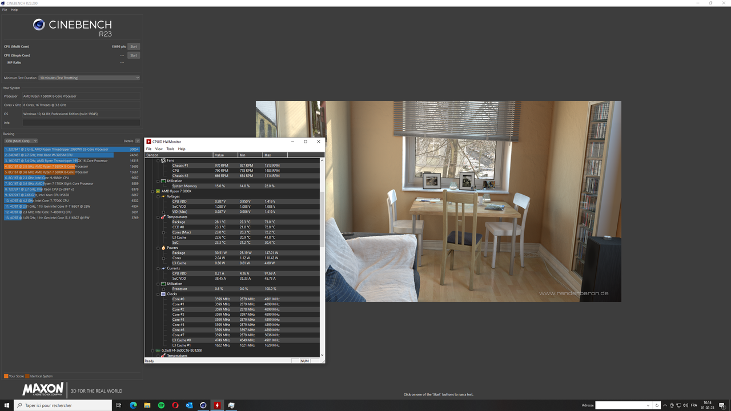
Task: Click the HWMonitor vertical scrollbar thumb
Action: (x=323, y=220)
